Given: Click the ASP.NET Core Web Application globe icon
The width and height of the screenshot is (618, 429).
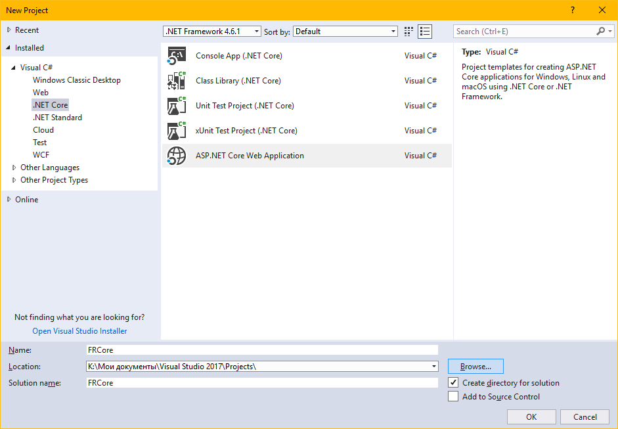Looking at the screenshot, I should (176, 155).
